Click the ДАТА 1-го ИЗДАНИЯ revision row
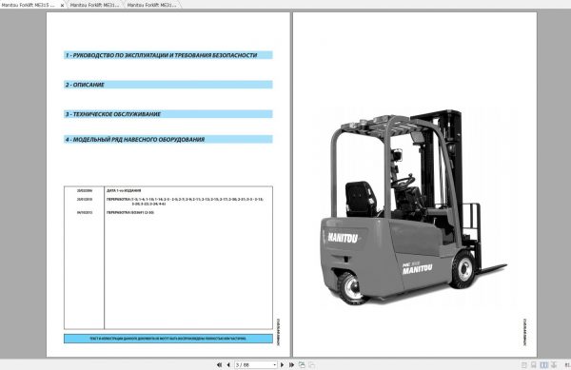The height and width of the screenshot is (370, 571). [x=124, y=190]
